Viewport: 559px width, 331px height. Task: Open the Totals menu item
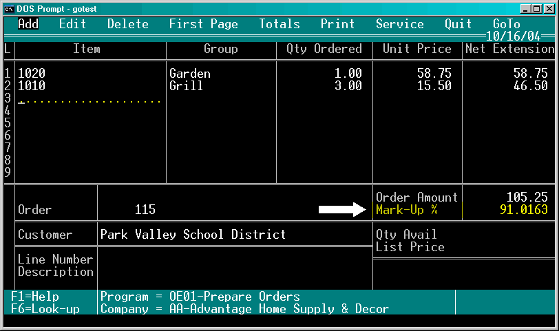279,24
